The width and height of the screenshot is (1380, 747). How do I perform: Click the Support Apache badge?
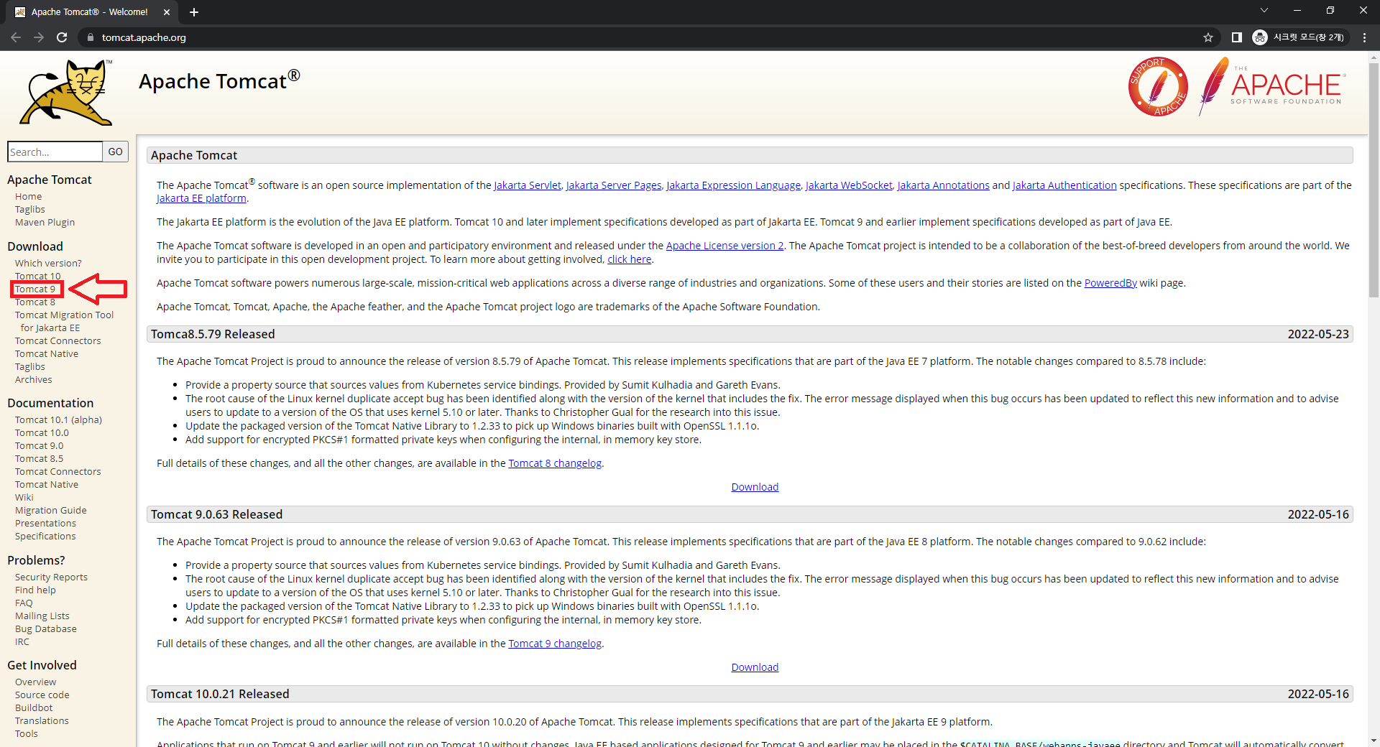(1158, 87)
